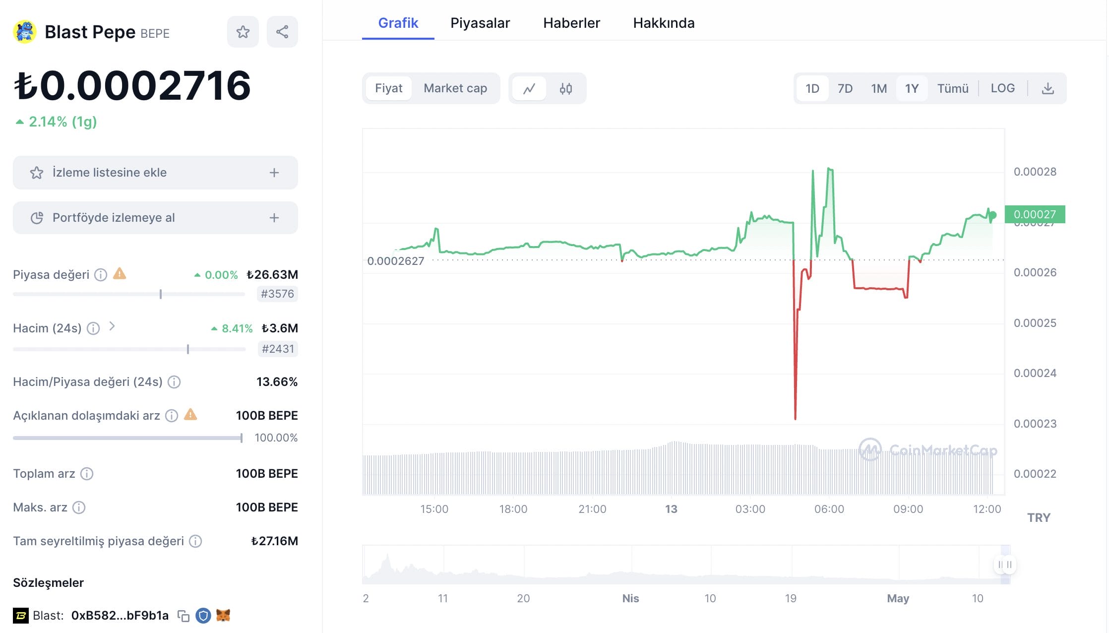Expand Hacim (24s) details chevron

click(x=112, y=326)
